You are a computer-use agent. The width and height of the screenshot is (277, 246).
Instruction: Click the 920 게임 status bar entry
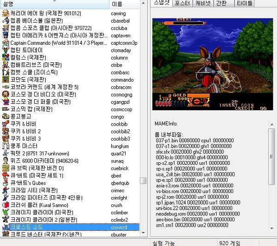[229, 243]
